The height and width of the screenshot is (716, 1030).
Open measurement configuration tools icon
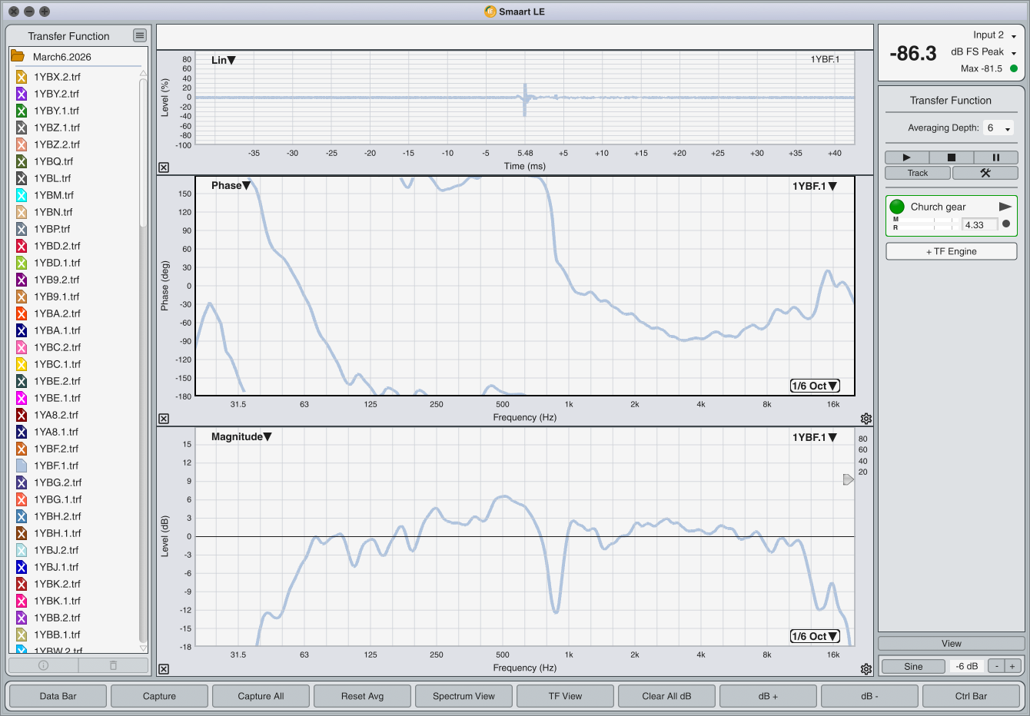985,173
